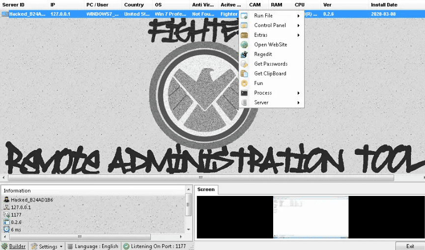The image size is (425, 250).
Task: Click the Regedit icon
Action: click(x=244, y=55)
